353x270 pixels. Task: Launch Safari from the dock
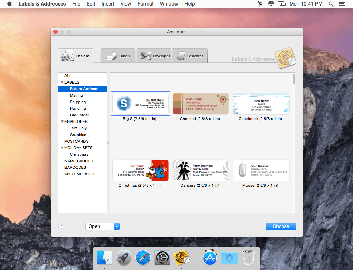point(143,258)
